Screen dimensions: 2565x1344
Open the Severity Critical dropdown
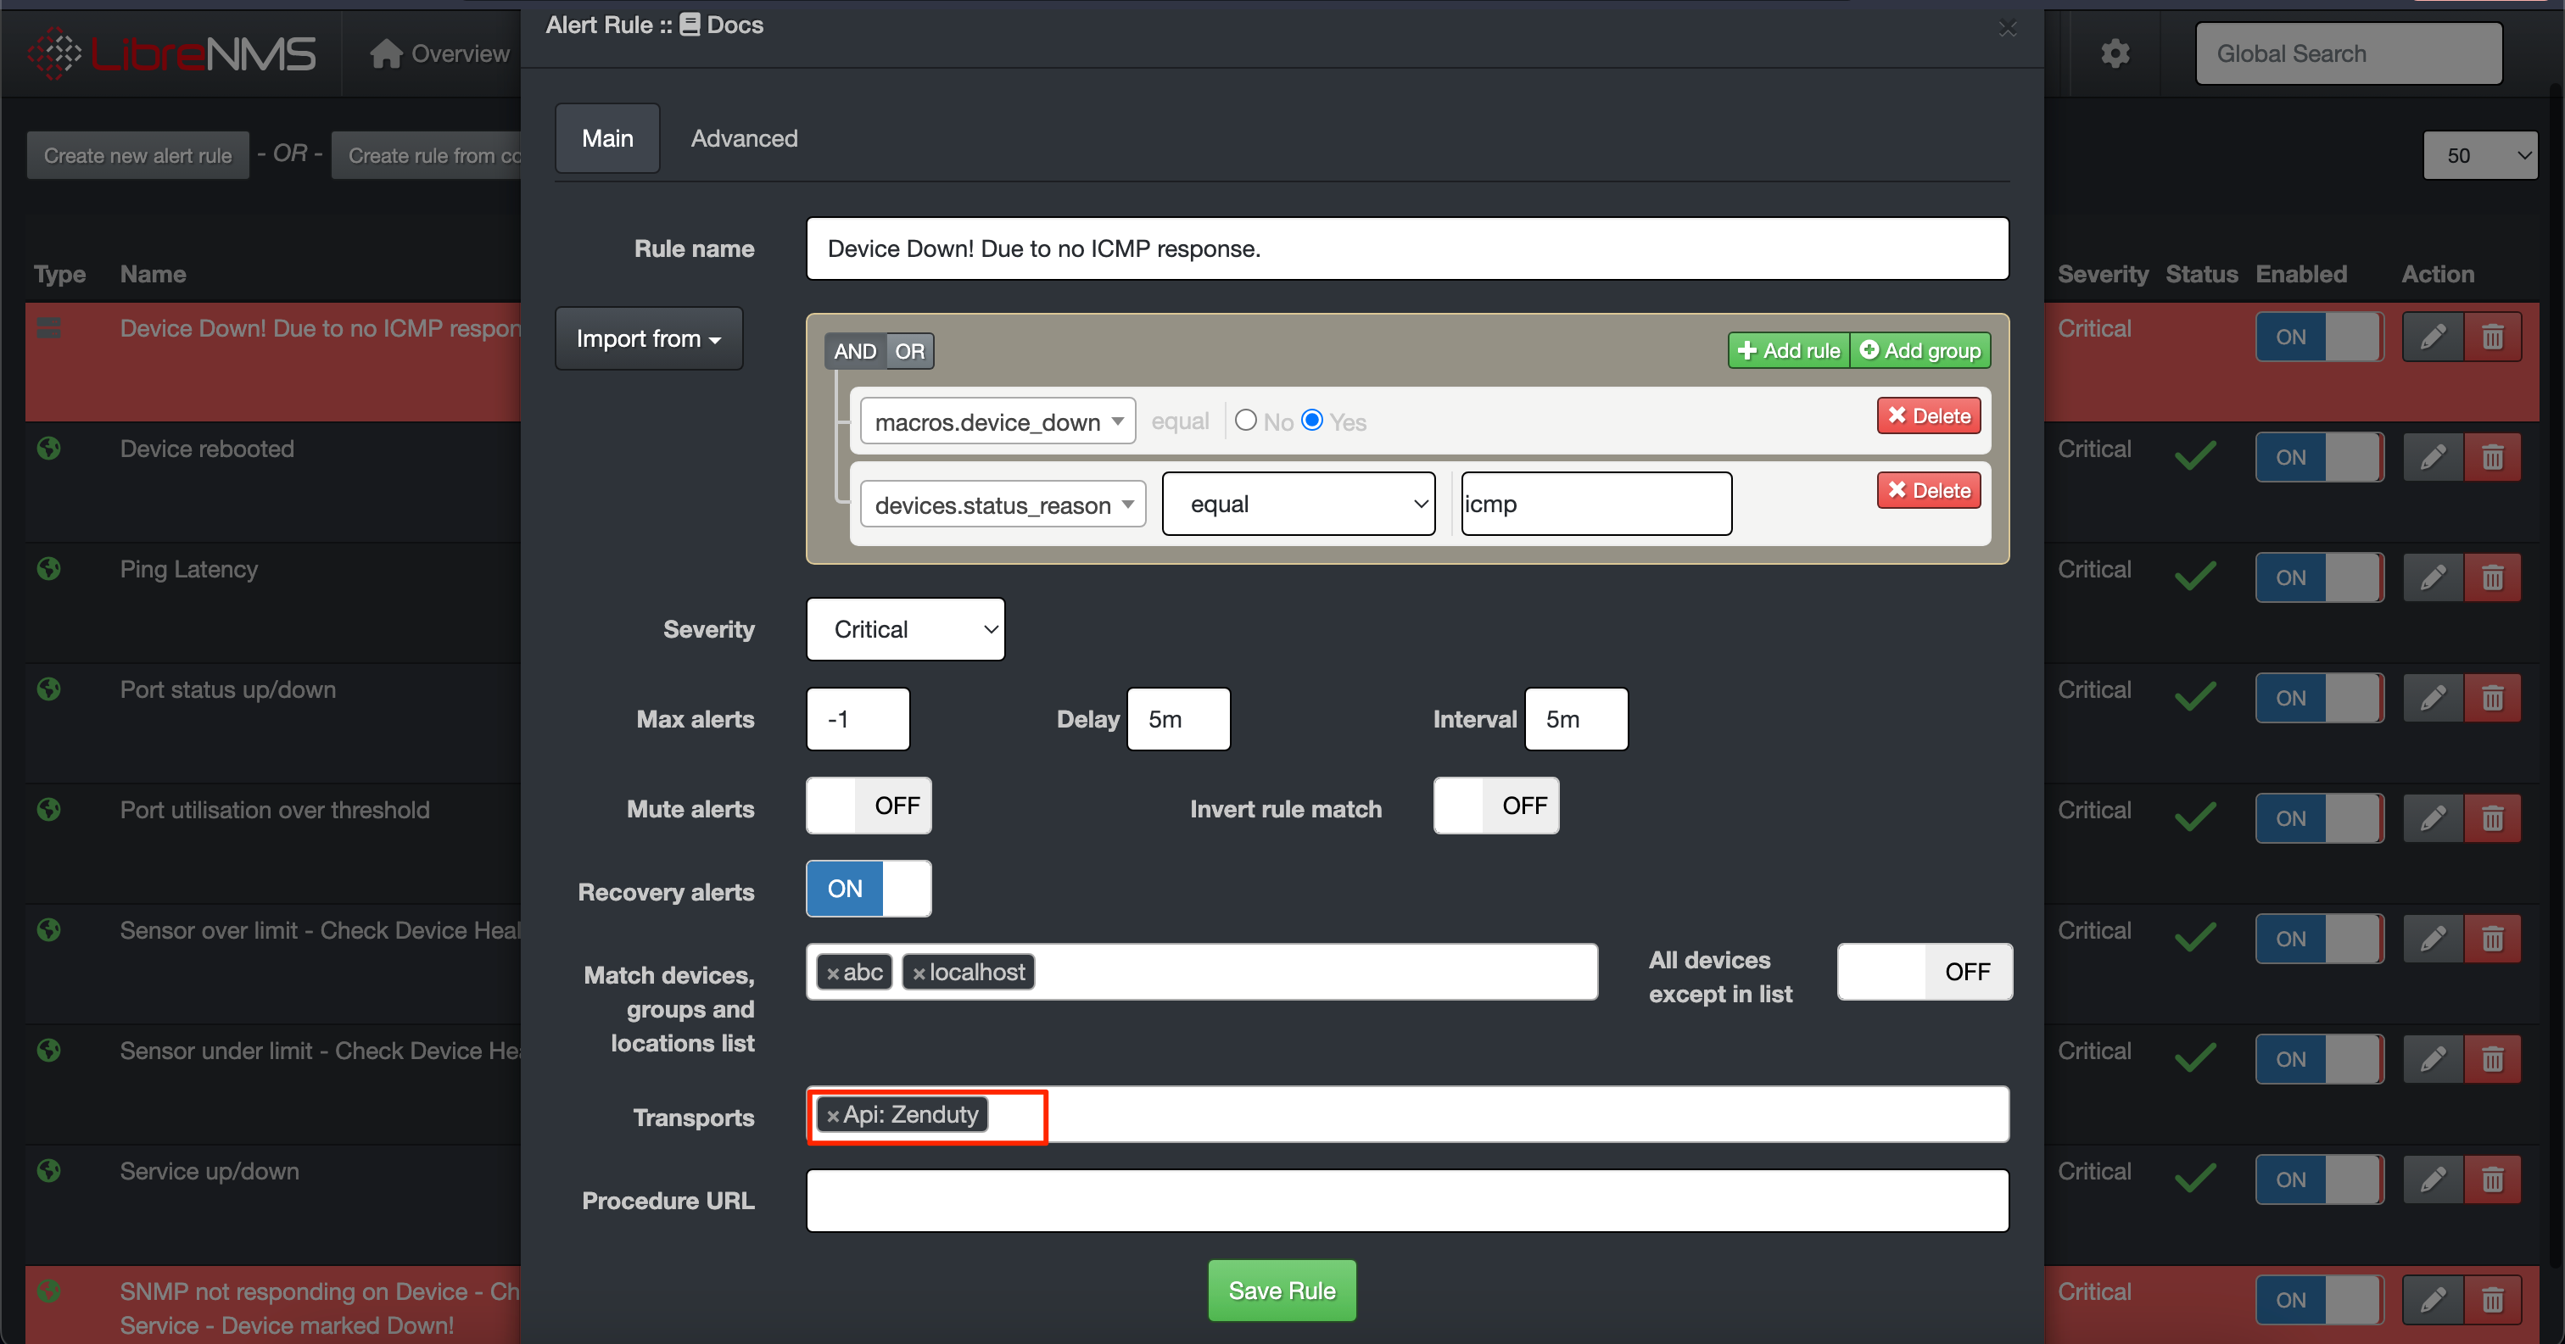click(x=905, y=629)
